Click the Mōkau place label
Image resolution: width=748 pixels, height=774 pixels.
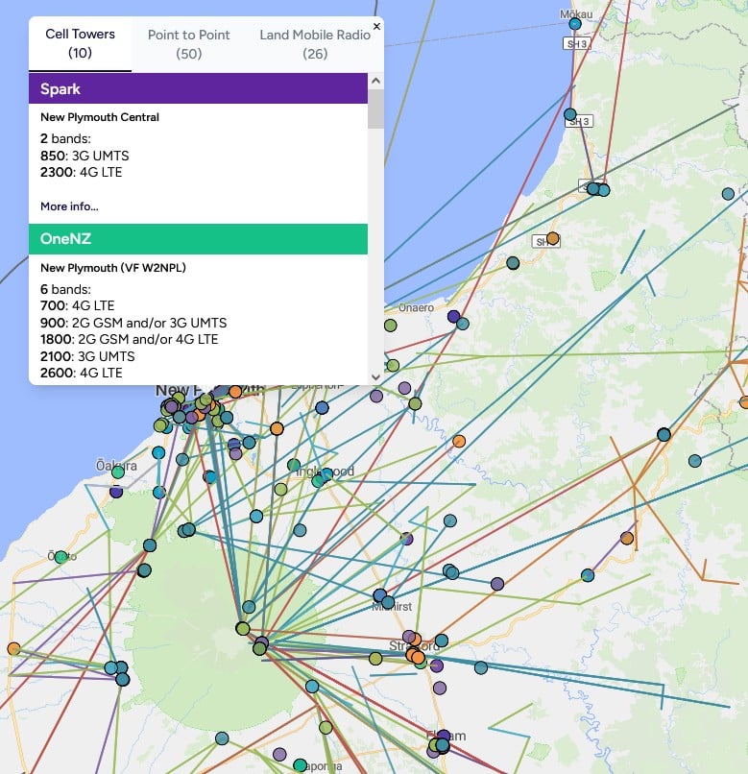click(x=576, y=14)
